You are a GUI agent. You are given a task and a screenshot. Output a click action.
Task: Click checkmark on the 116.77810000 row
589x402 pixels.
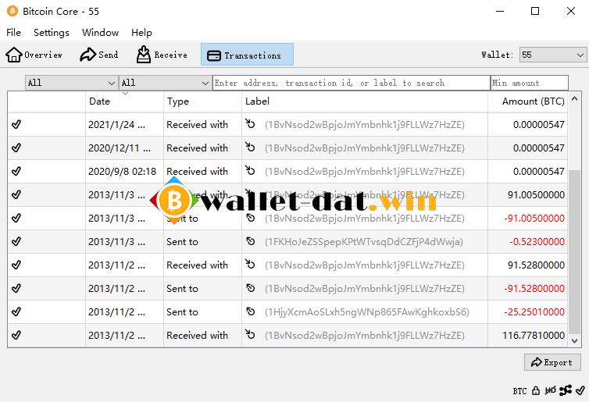[x=16, y=335]
